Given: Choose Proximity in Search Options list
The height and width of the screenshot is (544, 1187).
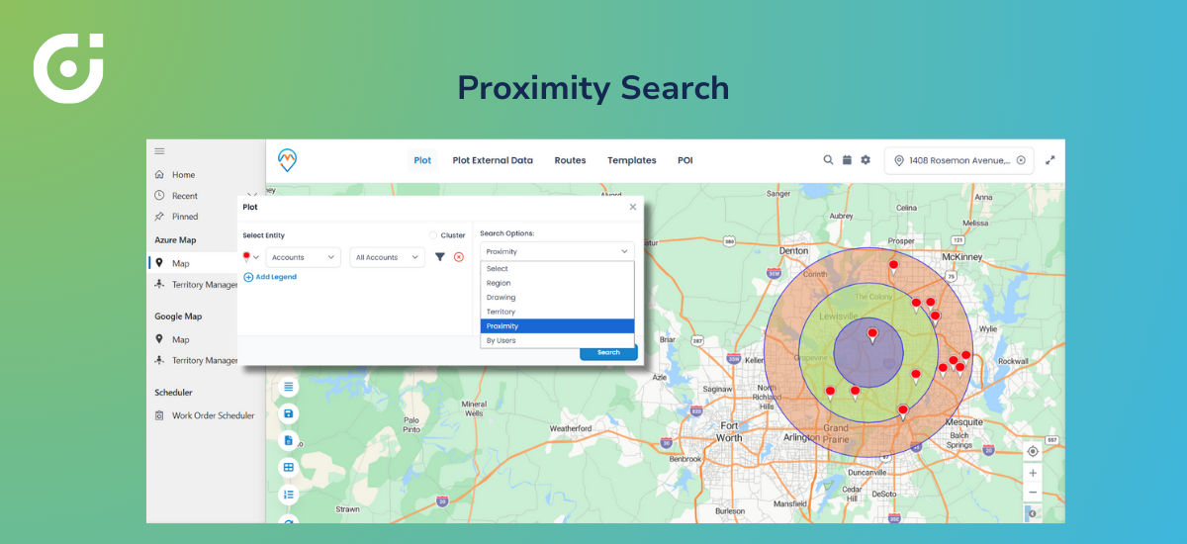Looking at the screenshot, I should [557, 326].
